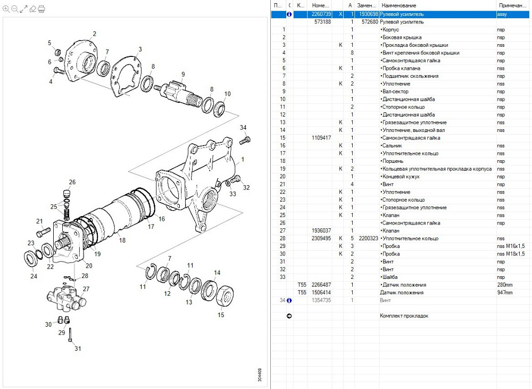Viewport: 532px width, 389px height.
Task: Click the zoom out magnifier icon
Action: (x=14, y=9)
